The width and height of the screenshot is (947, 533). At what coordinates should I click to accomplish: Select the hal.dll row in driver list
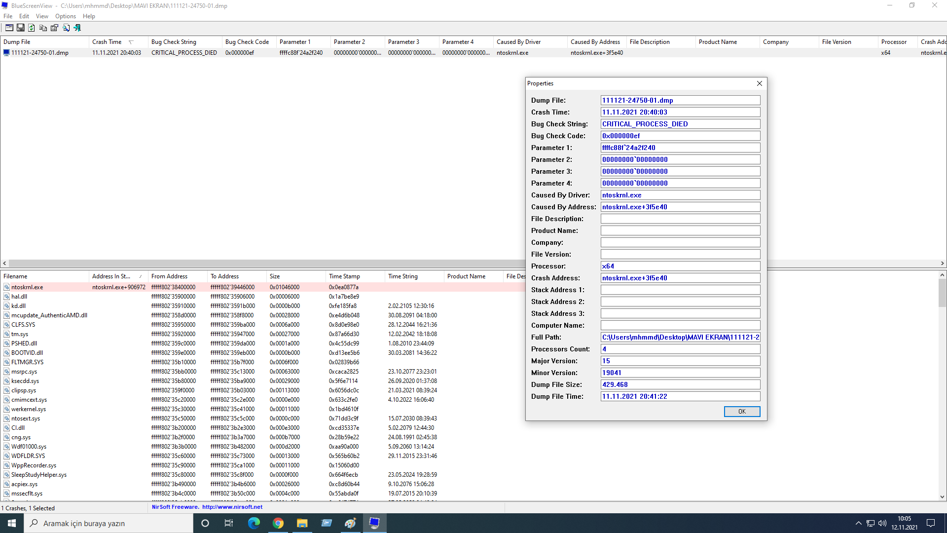(20, 297)
